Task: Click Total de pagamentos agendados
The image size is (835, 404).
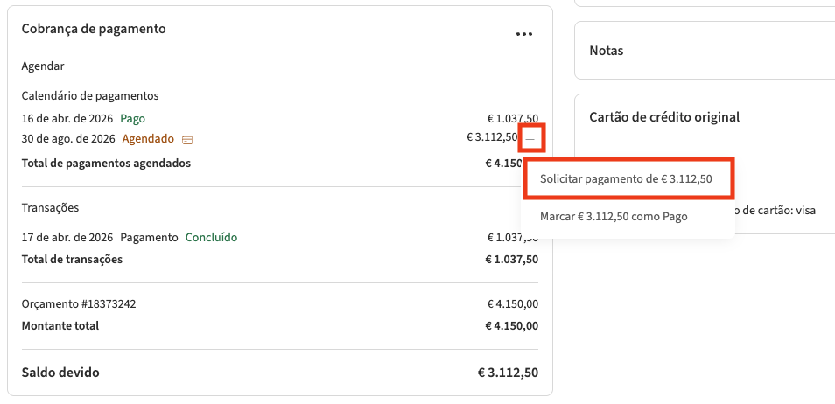Action: click(106, 163)
